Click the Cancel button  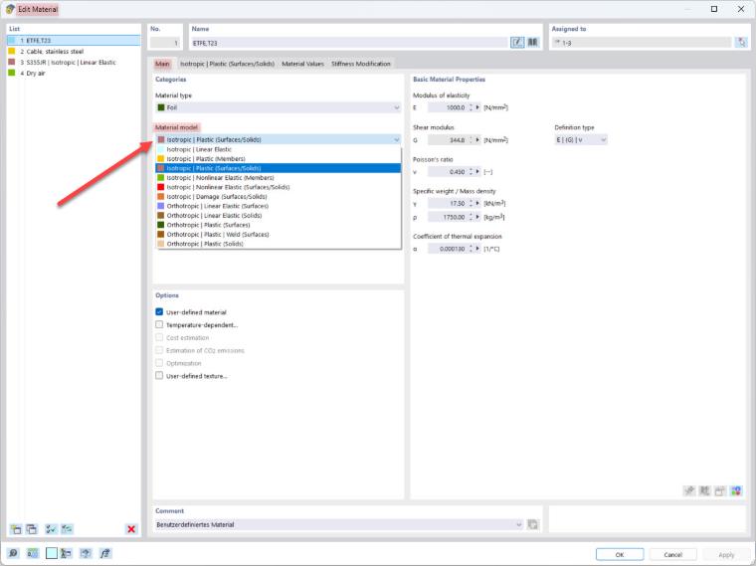(672, 554)
